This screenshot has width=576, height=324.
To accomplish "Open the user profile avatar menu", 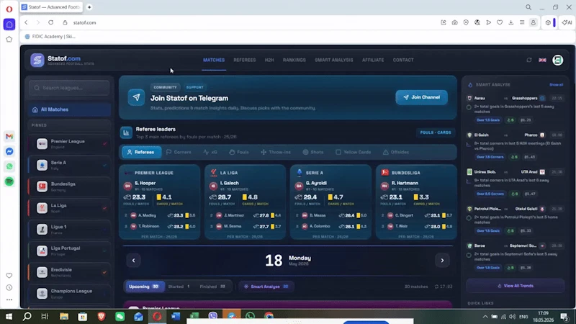I will pos(557,60).
